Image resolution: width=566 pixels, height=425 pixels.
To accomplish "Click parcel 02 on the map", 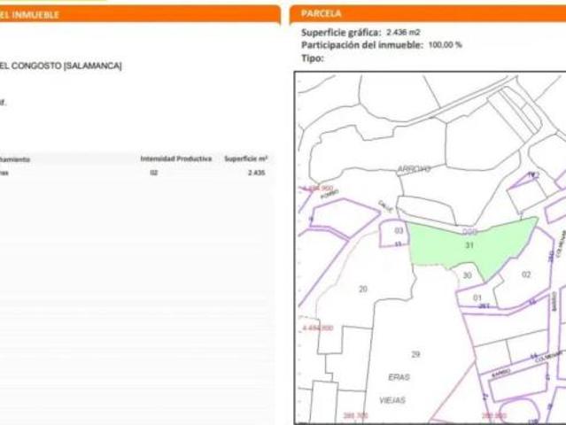I will (x=526, y=274).
